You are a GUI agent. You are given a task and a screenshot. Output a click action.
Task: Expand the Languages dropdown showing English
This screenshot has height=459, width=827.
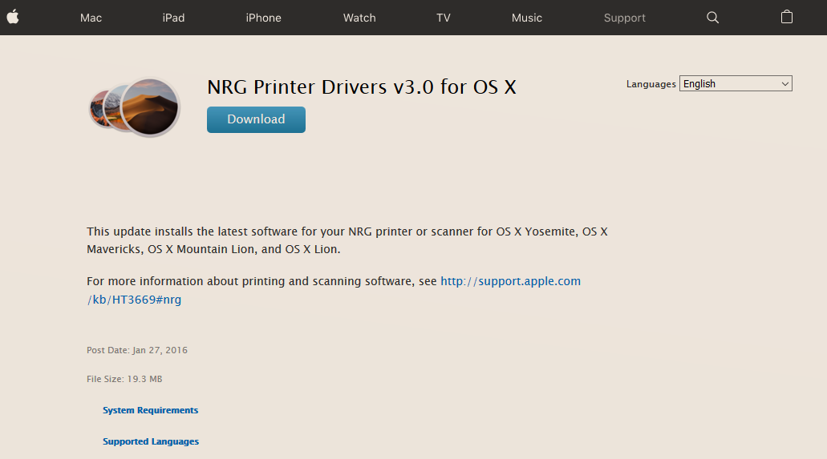[736, 84]
